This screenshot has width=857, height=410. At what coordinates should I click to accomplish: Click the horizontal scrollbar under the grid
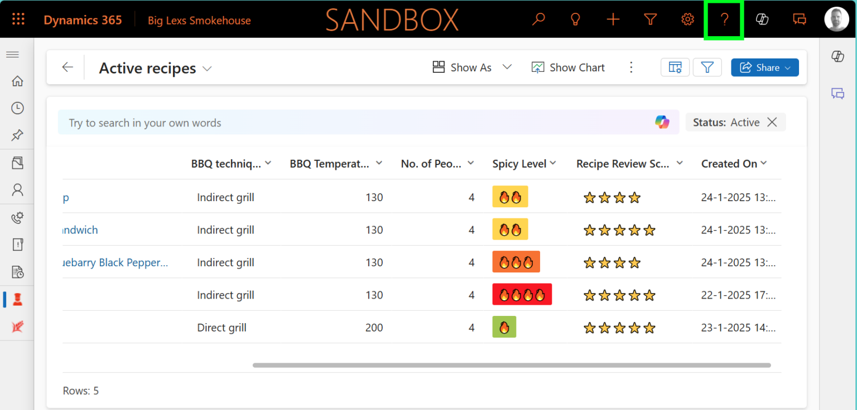(x=512, y=365)
